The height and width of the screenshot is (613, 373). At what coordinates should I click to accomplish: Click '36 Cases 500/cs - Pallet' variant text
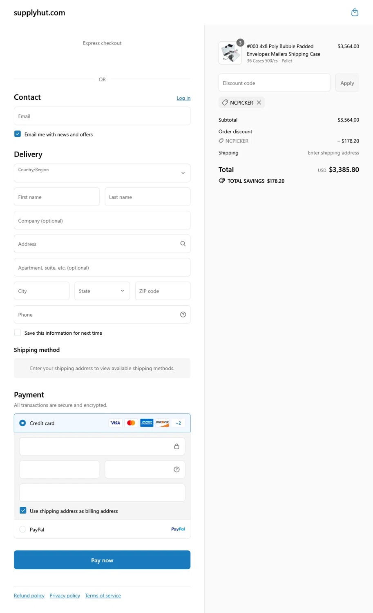pos(270,61)
